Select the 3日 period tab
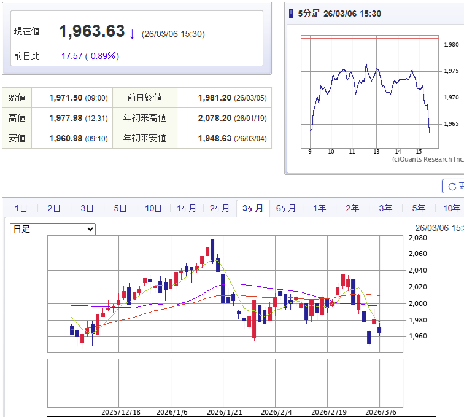Image resolution: width=464 pixels, height=417 pixels. [87, 208]
